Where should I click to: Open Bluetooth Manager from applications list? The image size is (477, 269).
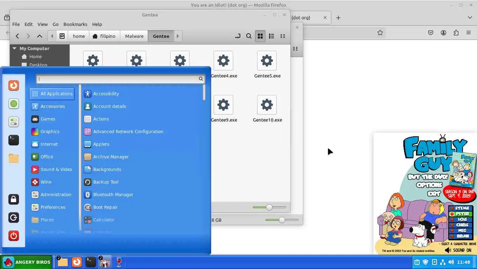142,194
